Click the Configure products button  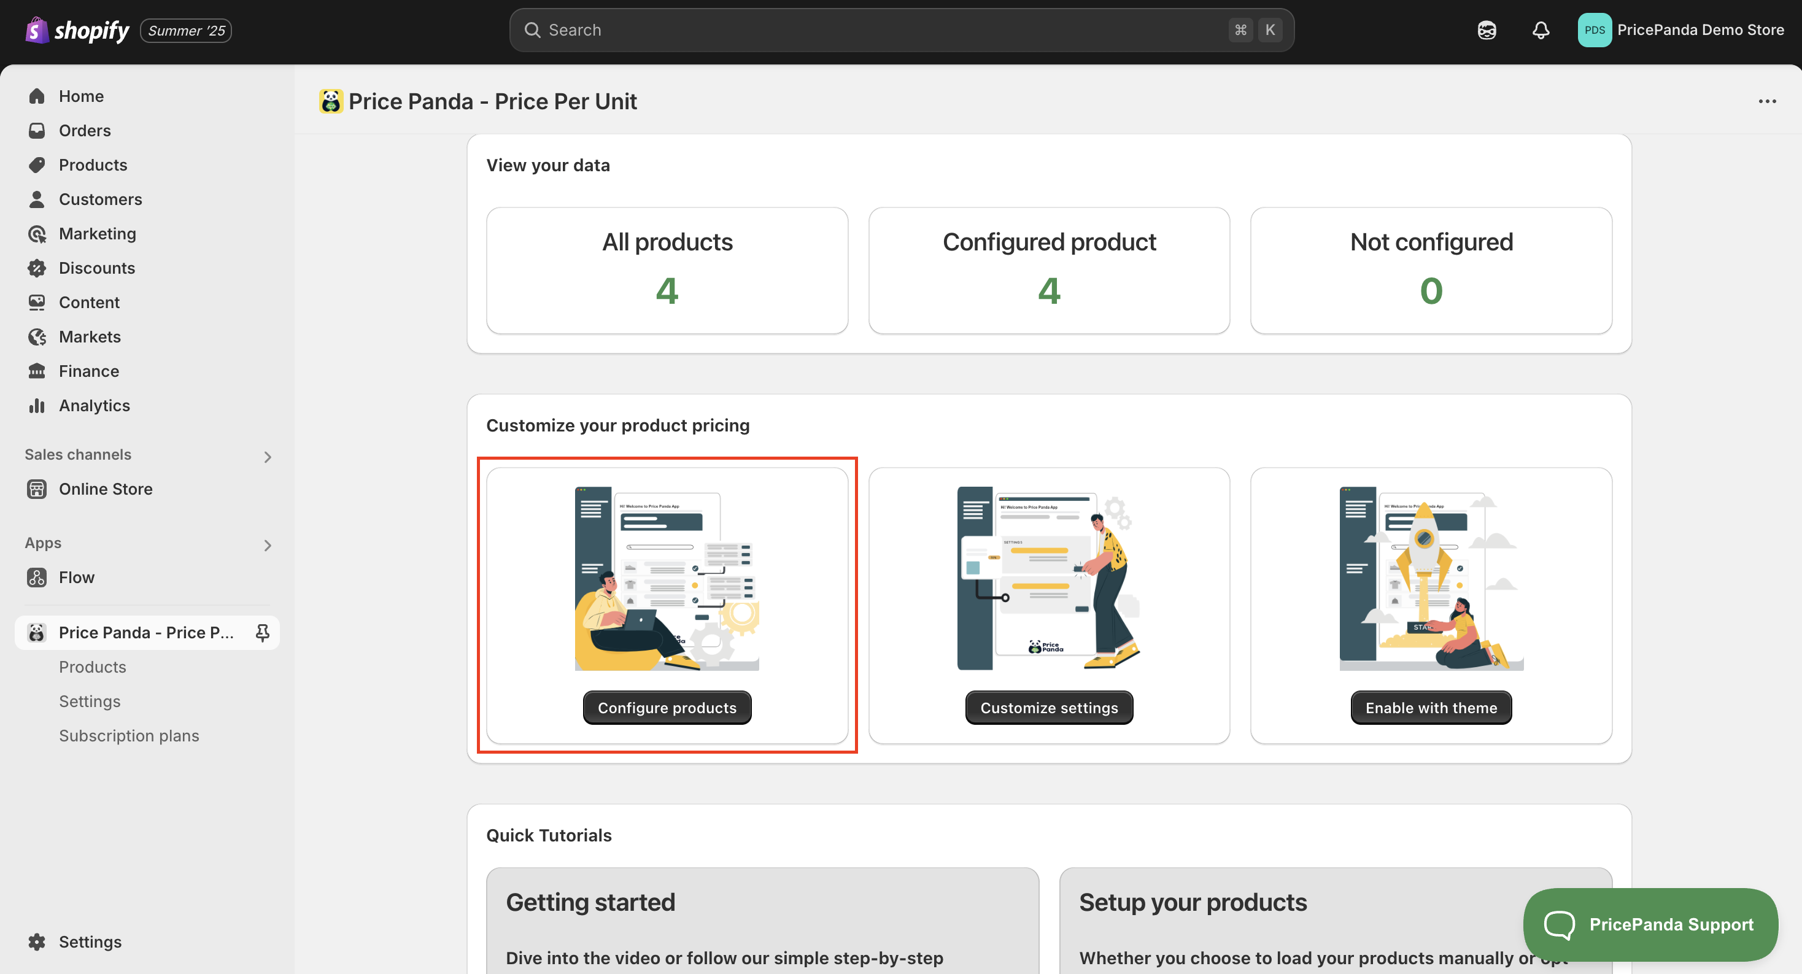coord(667,708)
